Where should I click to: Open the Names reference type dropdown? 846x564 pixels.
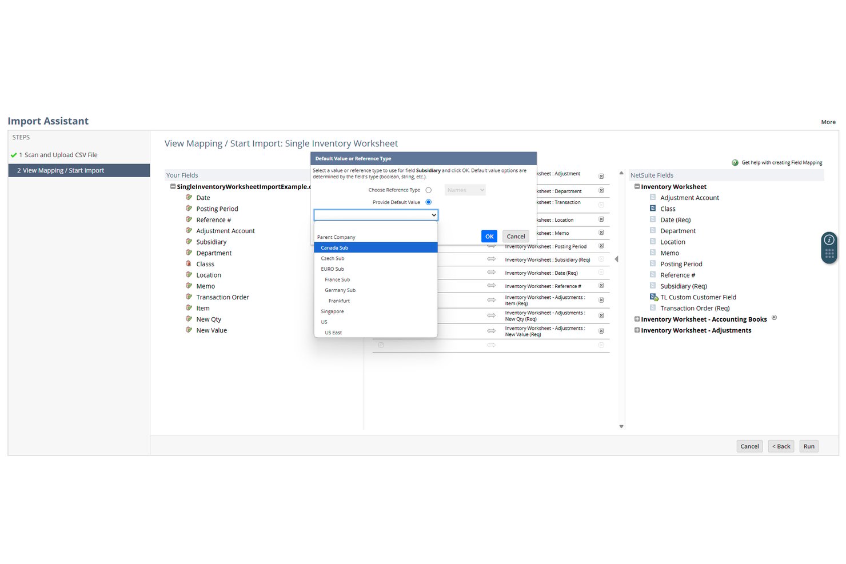coord(465,190)
